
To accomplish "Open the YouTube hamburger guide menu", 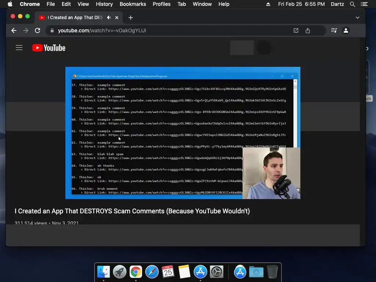I will [x=19, y=48].
